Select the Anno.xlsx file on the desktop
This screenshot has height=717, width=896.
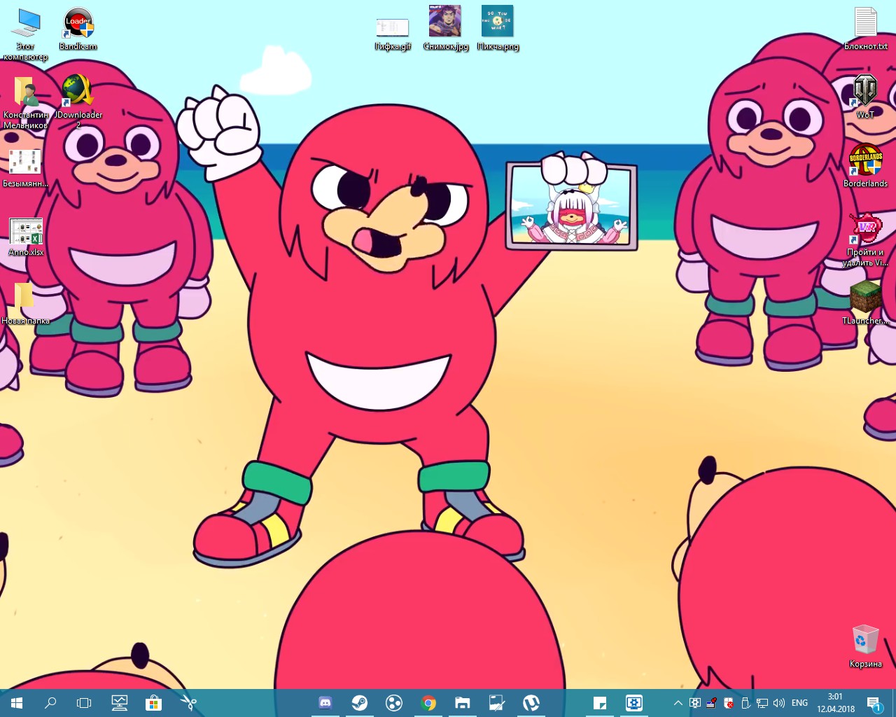(26, 236)
